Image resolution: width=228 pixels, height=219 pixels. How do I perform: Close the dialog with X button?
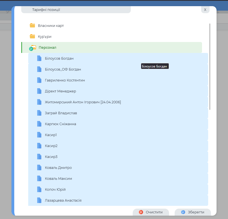click(205, 10)
